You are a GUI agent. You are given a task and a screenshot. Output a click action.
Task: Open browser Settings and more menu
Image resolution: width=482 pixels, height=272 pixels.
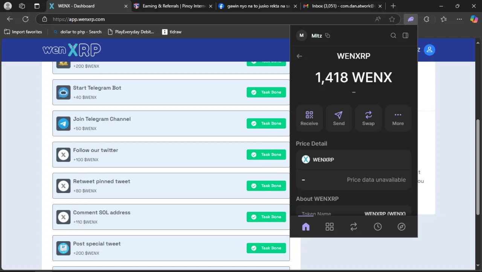(x=459, y=19)
